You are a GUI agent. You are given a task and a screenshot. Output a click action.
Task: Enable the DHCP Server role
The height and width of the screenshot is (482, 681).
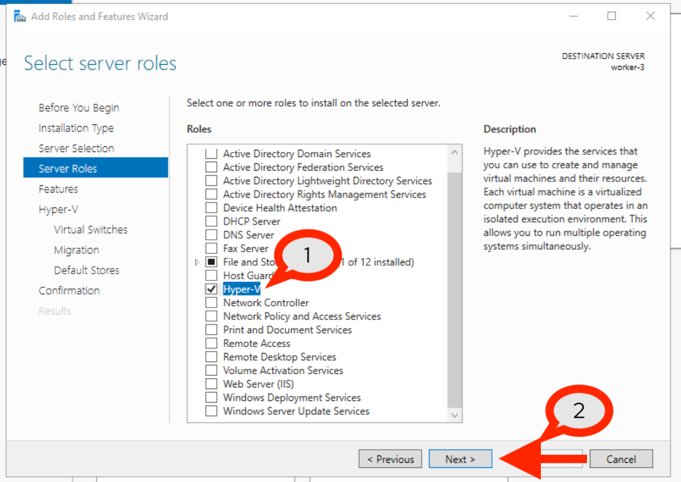pos(212,221)
